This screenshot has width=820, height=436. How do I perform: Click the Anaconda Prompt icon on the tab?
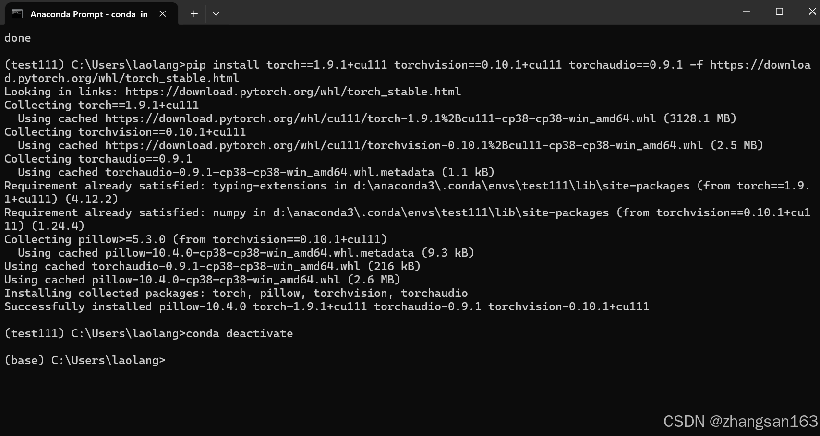click(x=17, y=14)
